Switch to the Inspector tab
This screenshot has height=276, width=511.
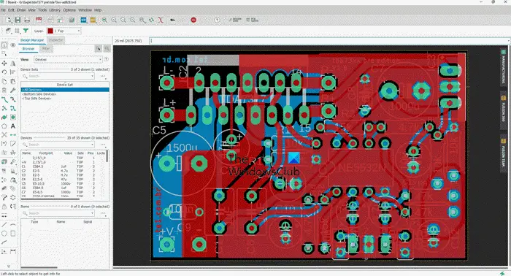pyautogui.click(x=56, y=40)
